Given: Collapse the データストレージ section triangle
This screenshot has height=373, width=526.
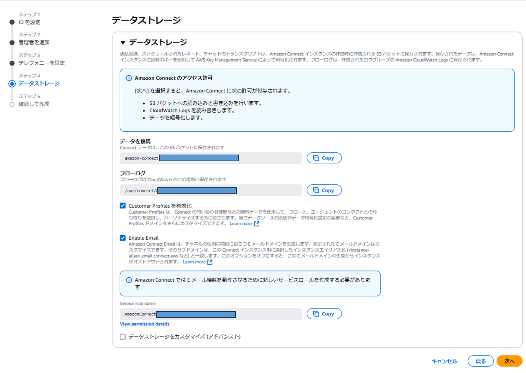Looking at the screenshot, I should pyautogui.click(x=123, y=42).
